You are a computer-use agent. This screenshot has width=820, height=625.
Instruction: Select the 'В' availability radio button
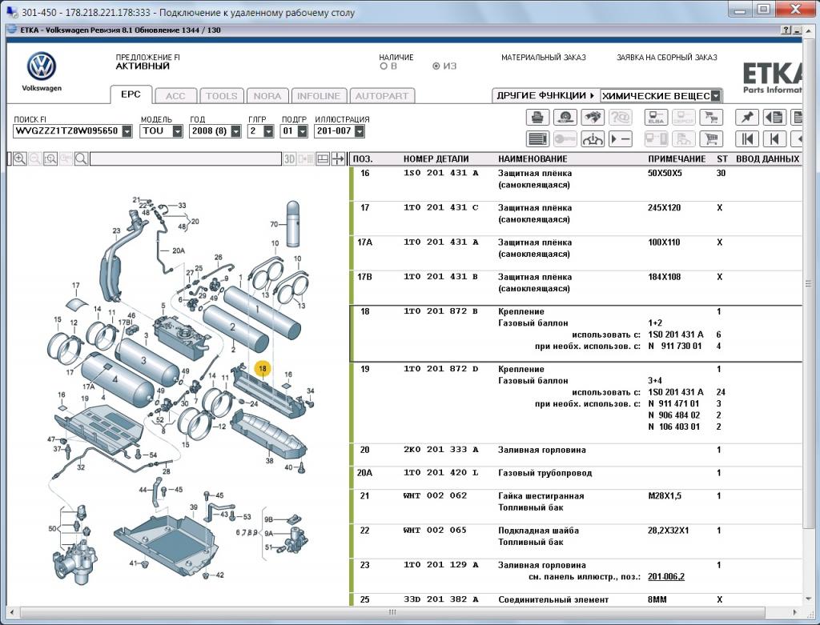coord(384,66)
